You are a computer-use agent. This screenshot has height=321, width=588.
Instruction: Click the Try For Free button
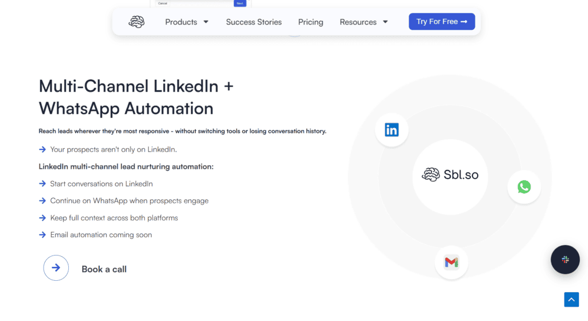coord(442,21)
